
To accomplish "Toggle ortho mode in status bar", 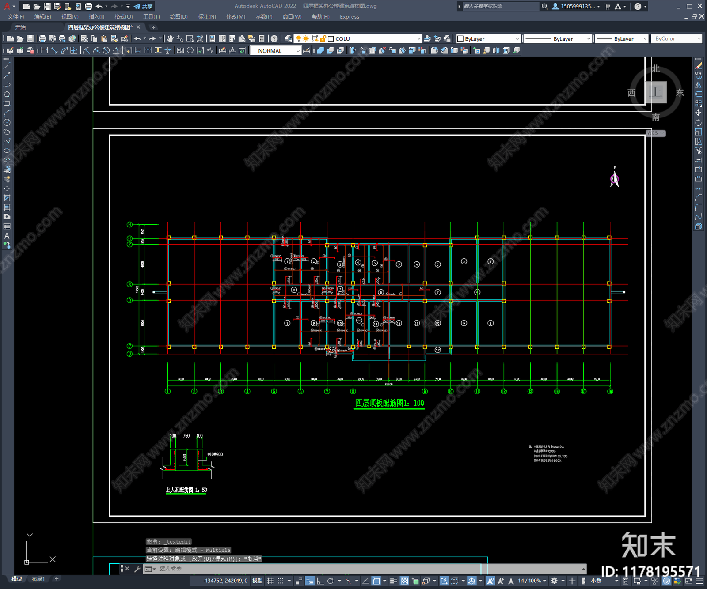I will pos(320,581).
